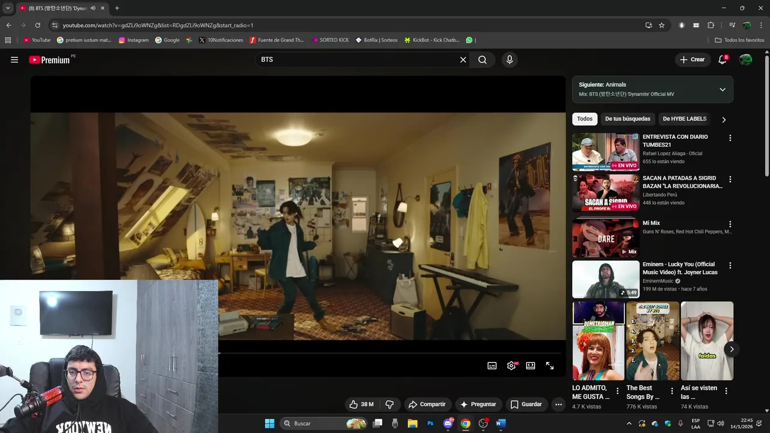770x433 pixels.
Task: Clear the BTS search text
Action: [x=463, y=60]
